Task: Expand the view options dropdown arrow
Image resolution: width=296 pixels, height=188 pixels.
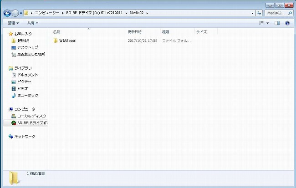Action: point(267,23)
